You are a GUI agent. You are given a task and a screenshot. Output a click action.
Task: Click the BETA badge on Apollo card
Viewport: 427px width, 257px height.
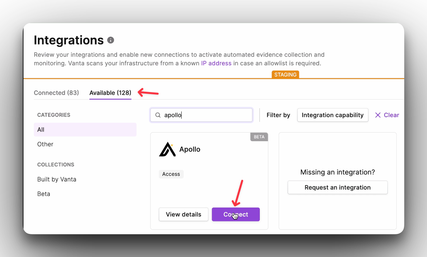(259, 137)
